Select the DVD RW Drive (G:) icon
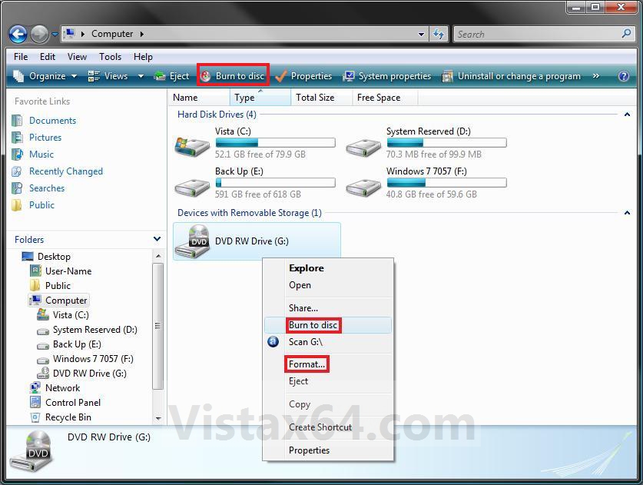 (192, 241)
